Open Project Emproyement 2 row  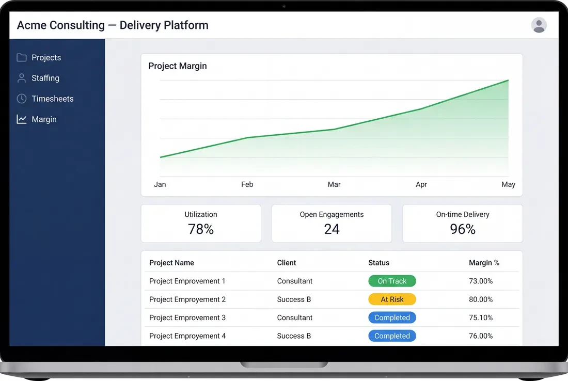332,299
